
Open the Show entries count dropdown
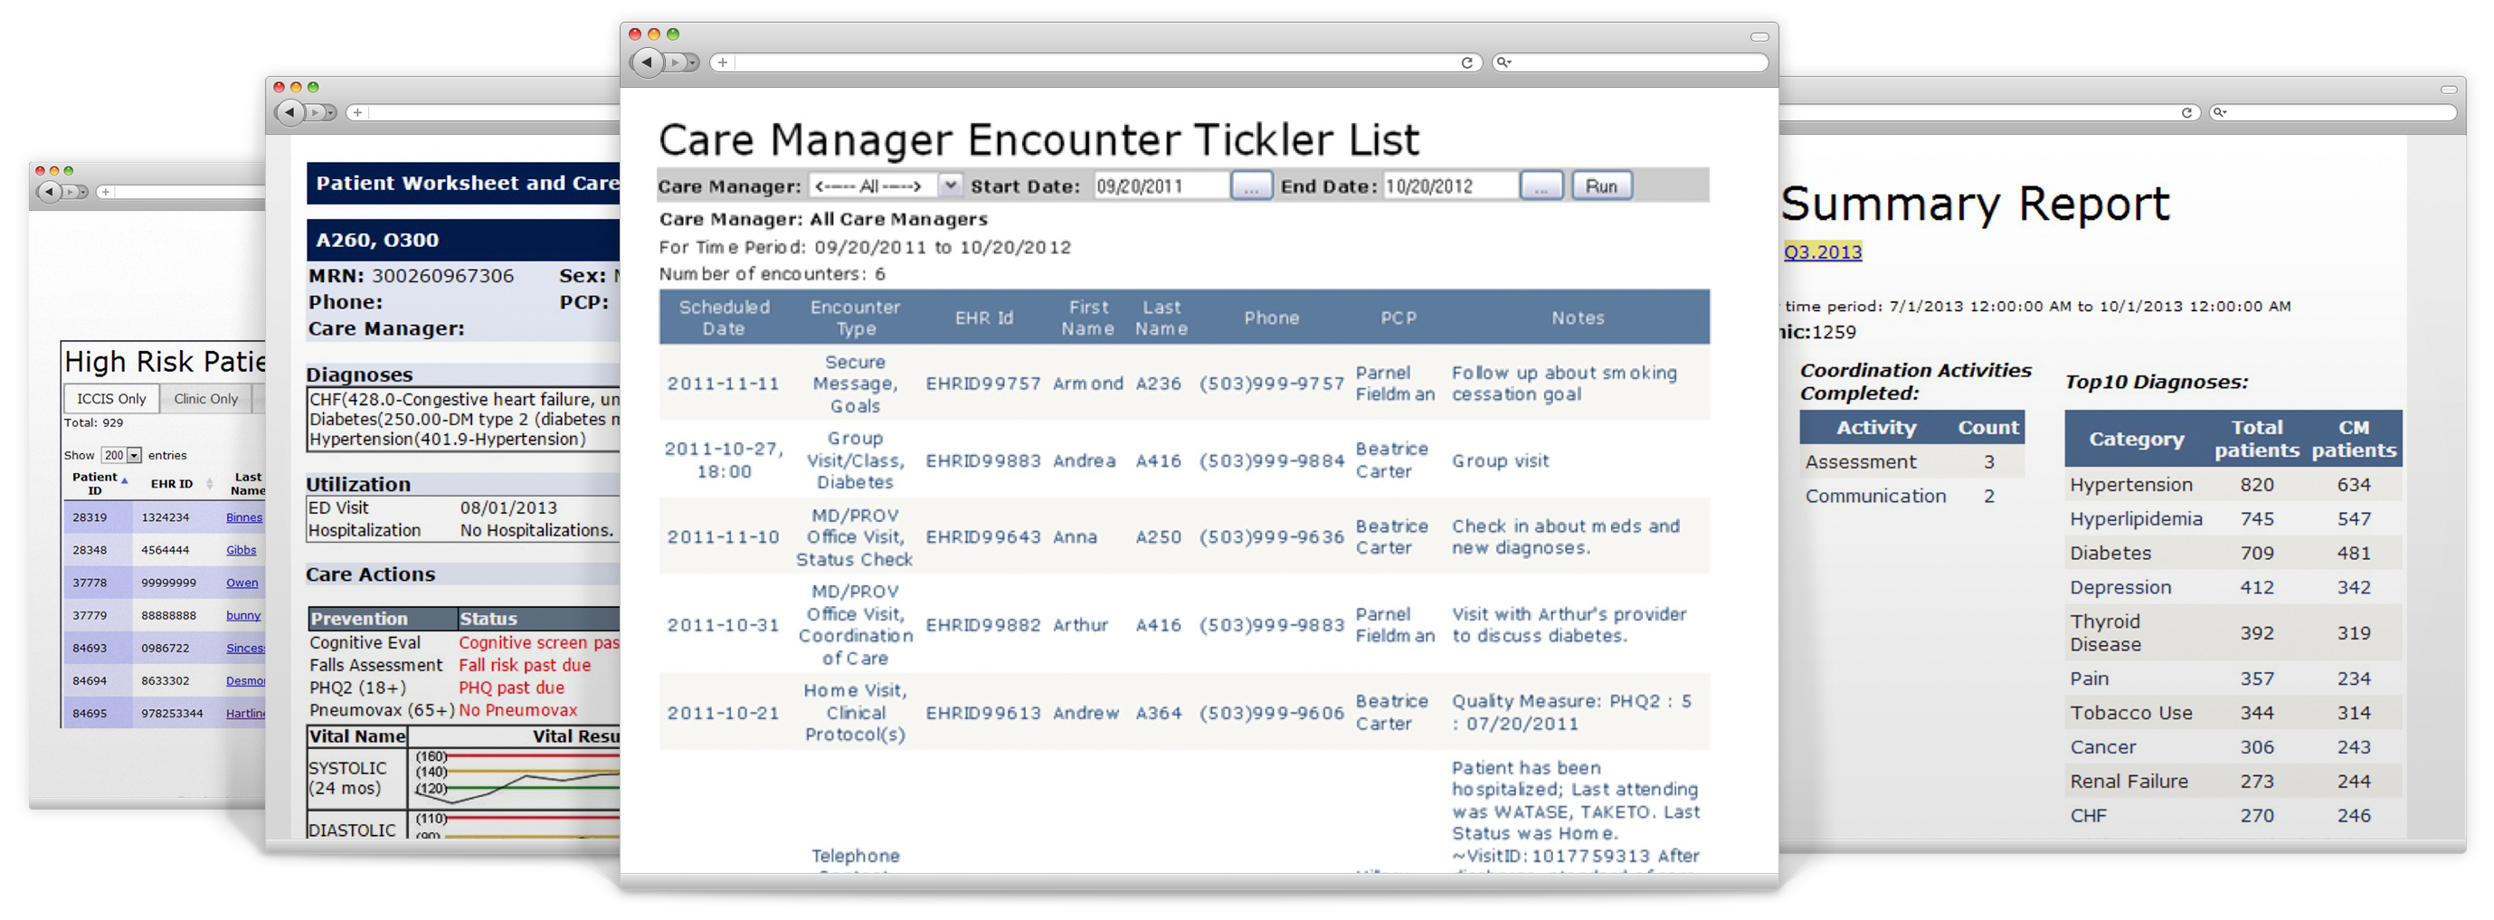(121, 455)
